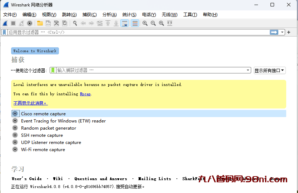Click into the capture filter input field
Viewport: 298px width, 193px height.
pos(150,71)
